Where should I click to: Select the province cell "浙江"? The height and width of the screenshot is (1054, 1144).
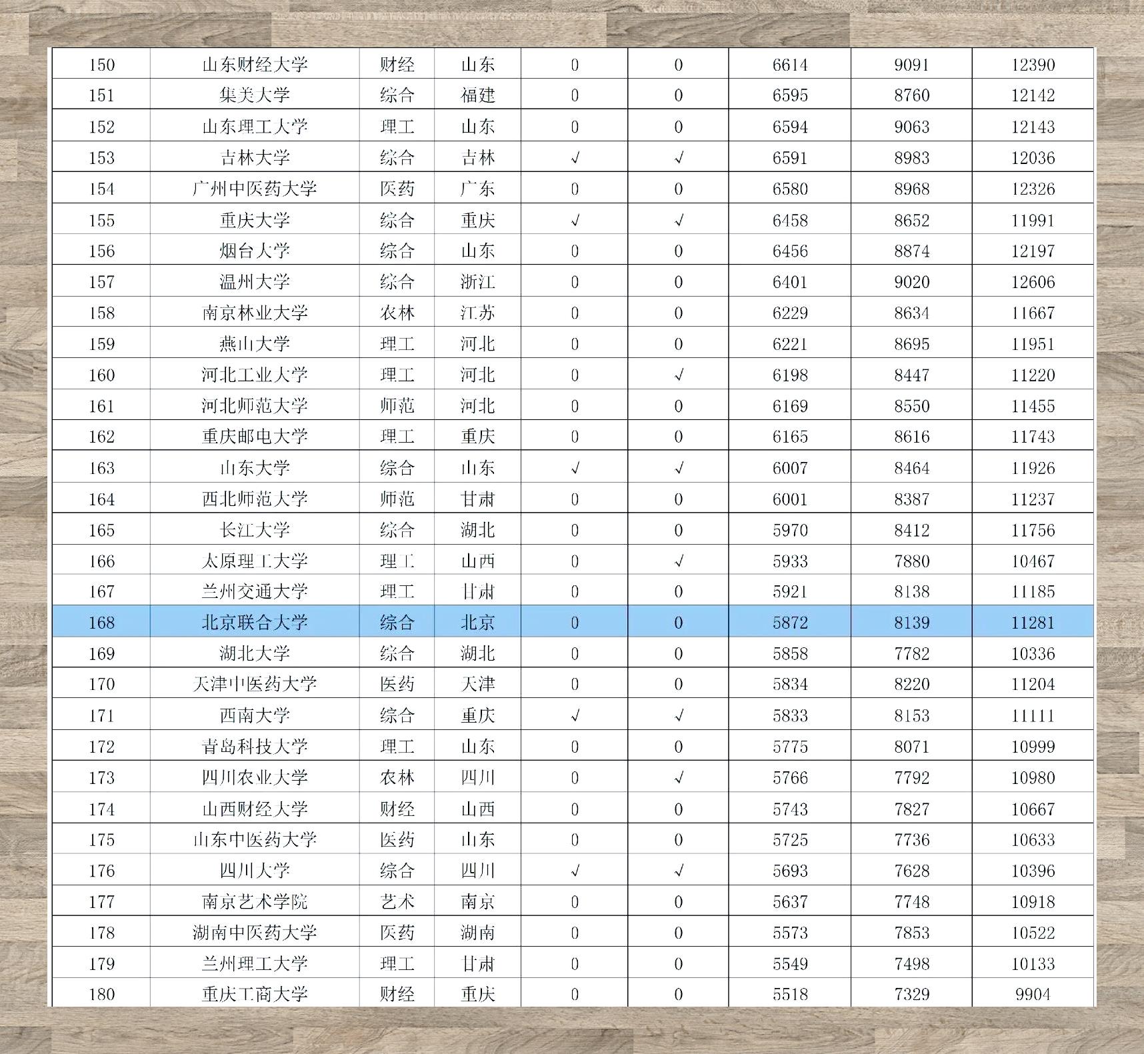coord(477,282)
